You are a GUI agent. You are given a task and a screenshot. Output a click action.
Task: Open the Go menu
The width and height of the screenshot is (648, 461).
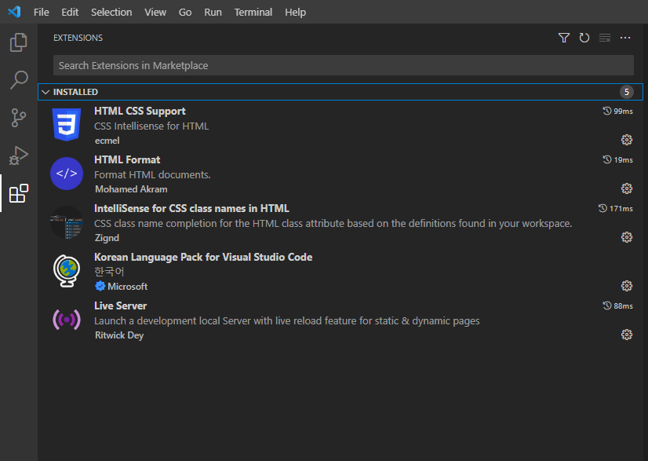click(185, 12)
